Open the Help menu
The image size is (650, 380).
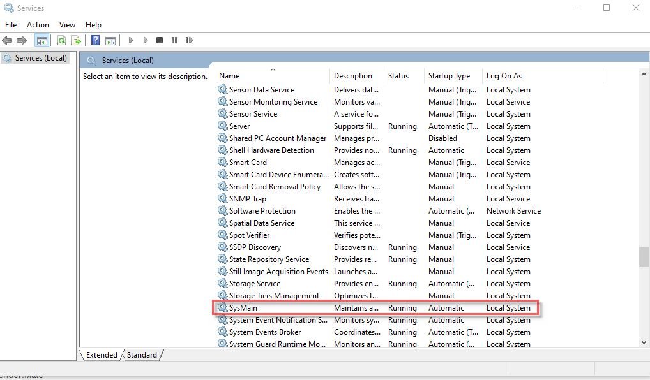click(93, 25)
